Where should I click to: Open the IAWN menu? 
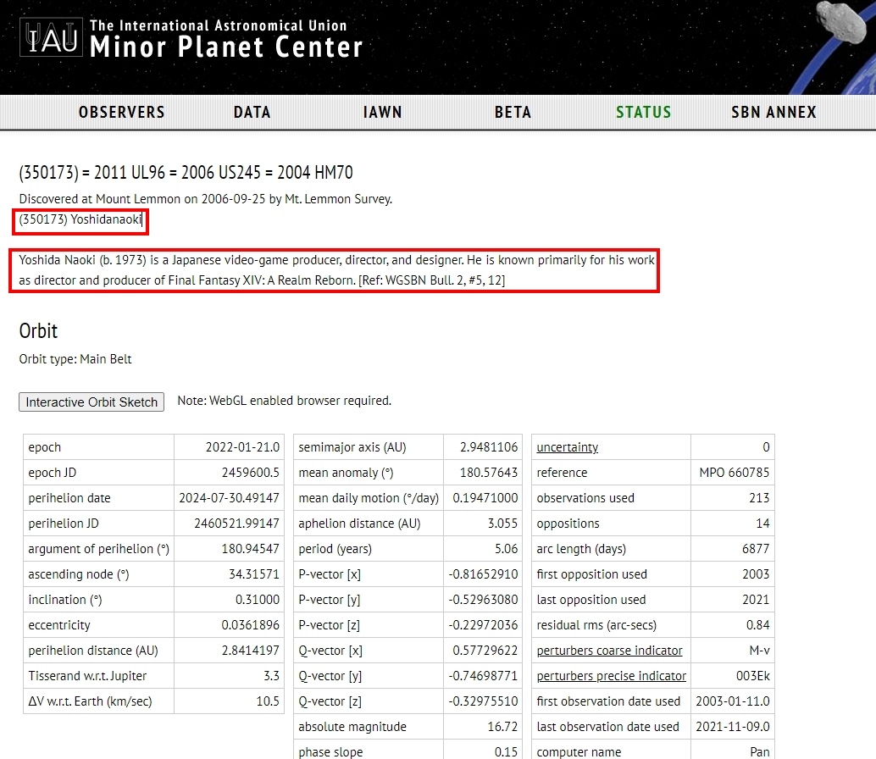(x=383, y=113)
